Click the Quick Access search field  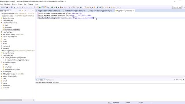177,7
